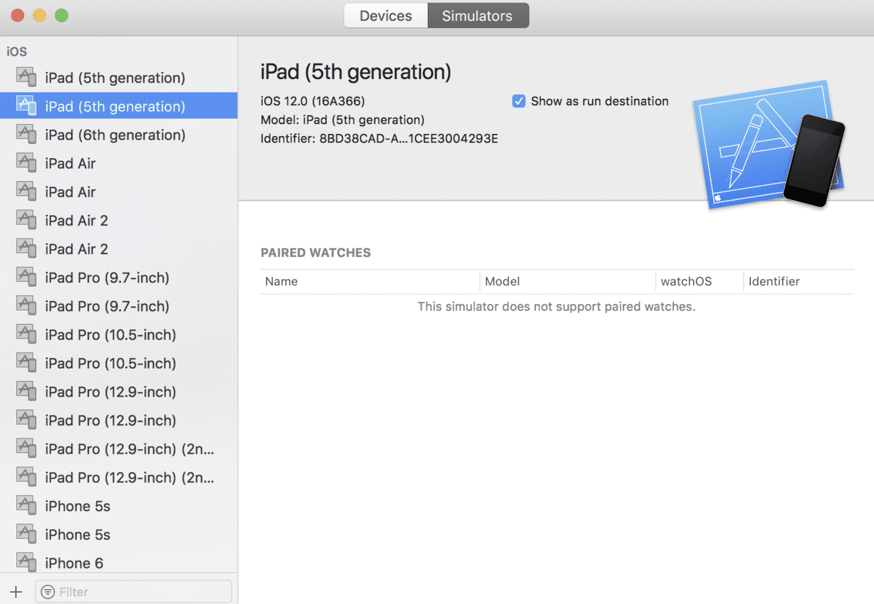Click the iPhone 6 simulator icon
The width and height of the screenshot is (874, 604).
pyautogui.click(x=26, y=562)
